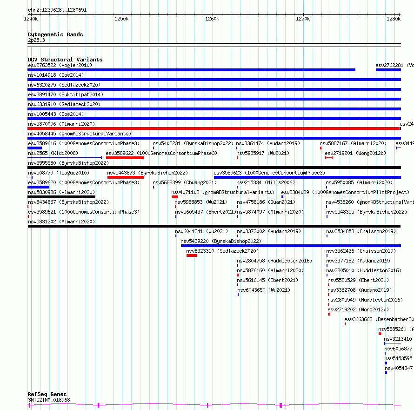Open esv3384039 (1000GenomesConsortiumPilotProject) label
Viewport: 414px width, 410px height.
click(345, 192)
